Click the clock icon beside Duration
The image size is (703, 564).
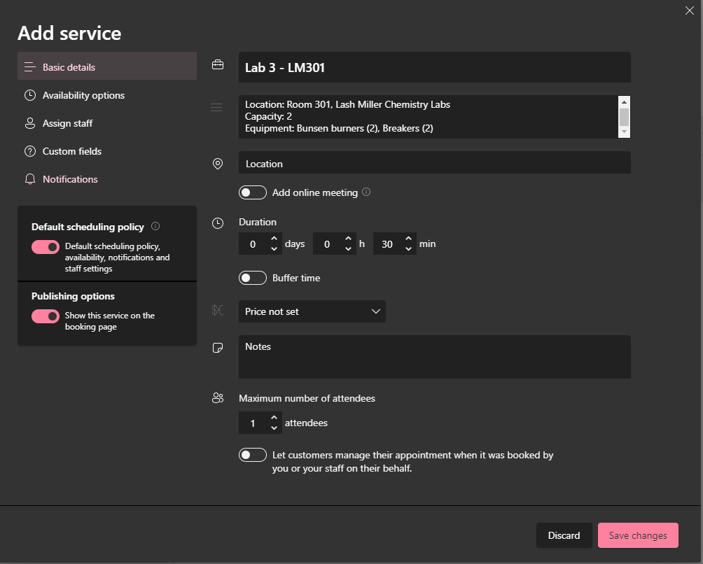(x=218, y=223)
